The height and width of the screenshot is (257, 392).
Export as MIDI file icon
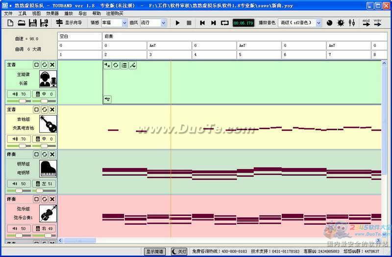[x=367, y=23]
